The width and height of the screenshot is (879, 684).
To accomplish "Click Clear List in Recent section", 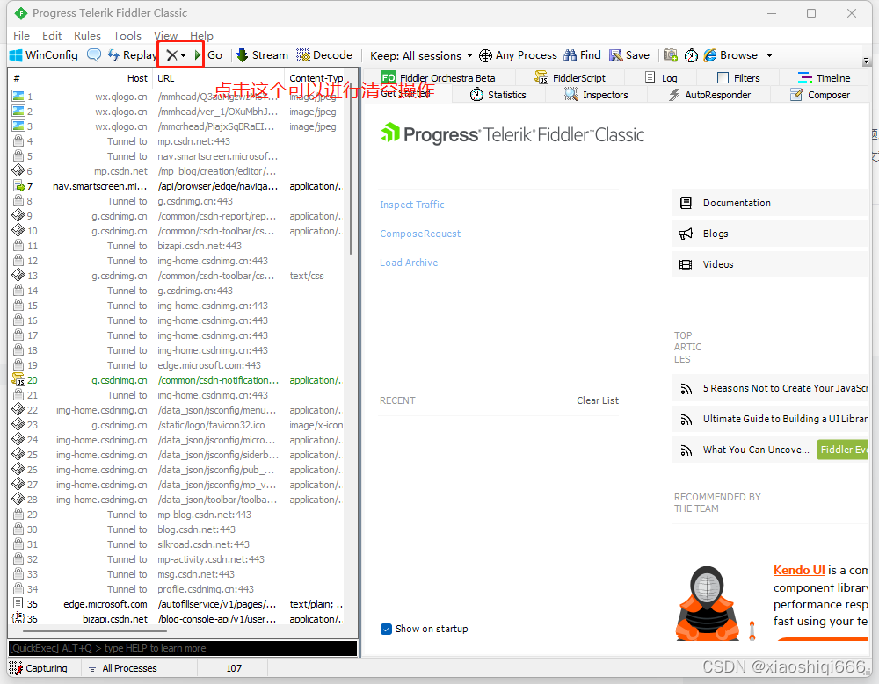I will click(598, 400).
